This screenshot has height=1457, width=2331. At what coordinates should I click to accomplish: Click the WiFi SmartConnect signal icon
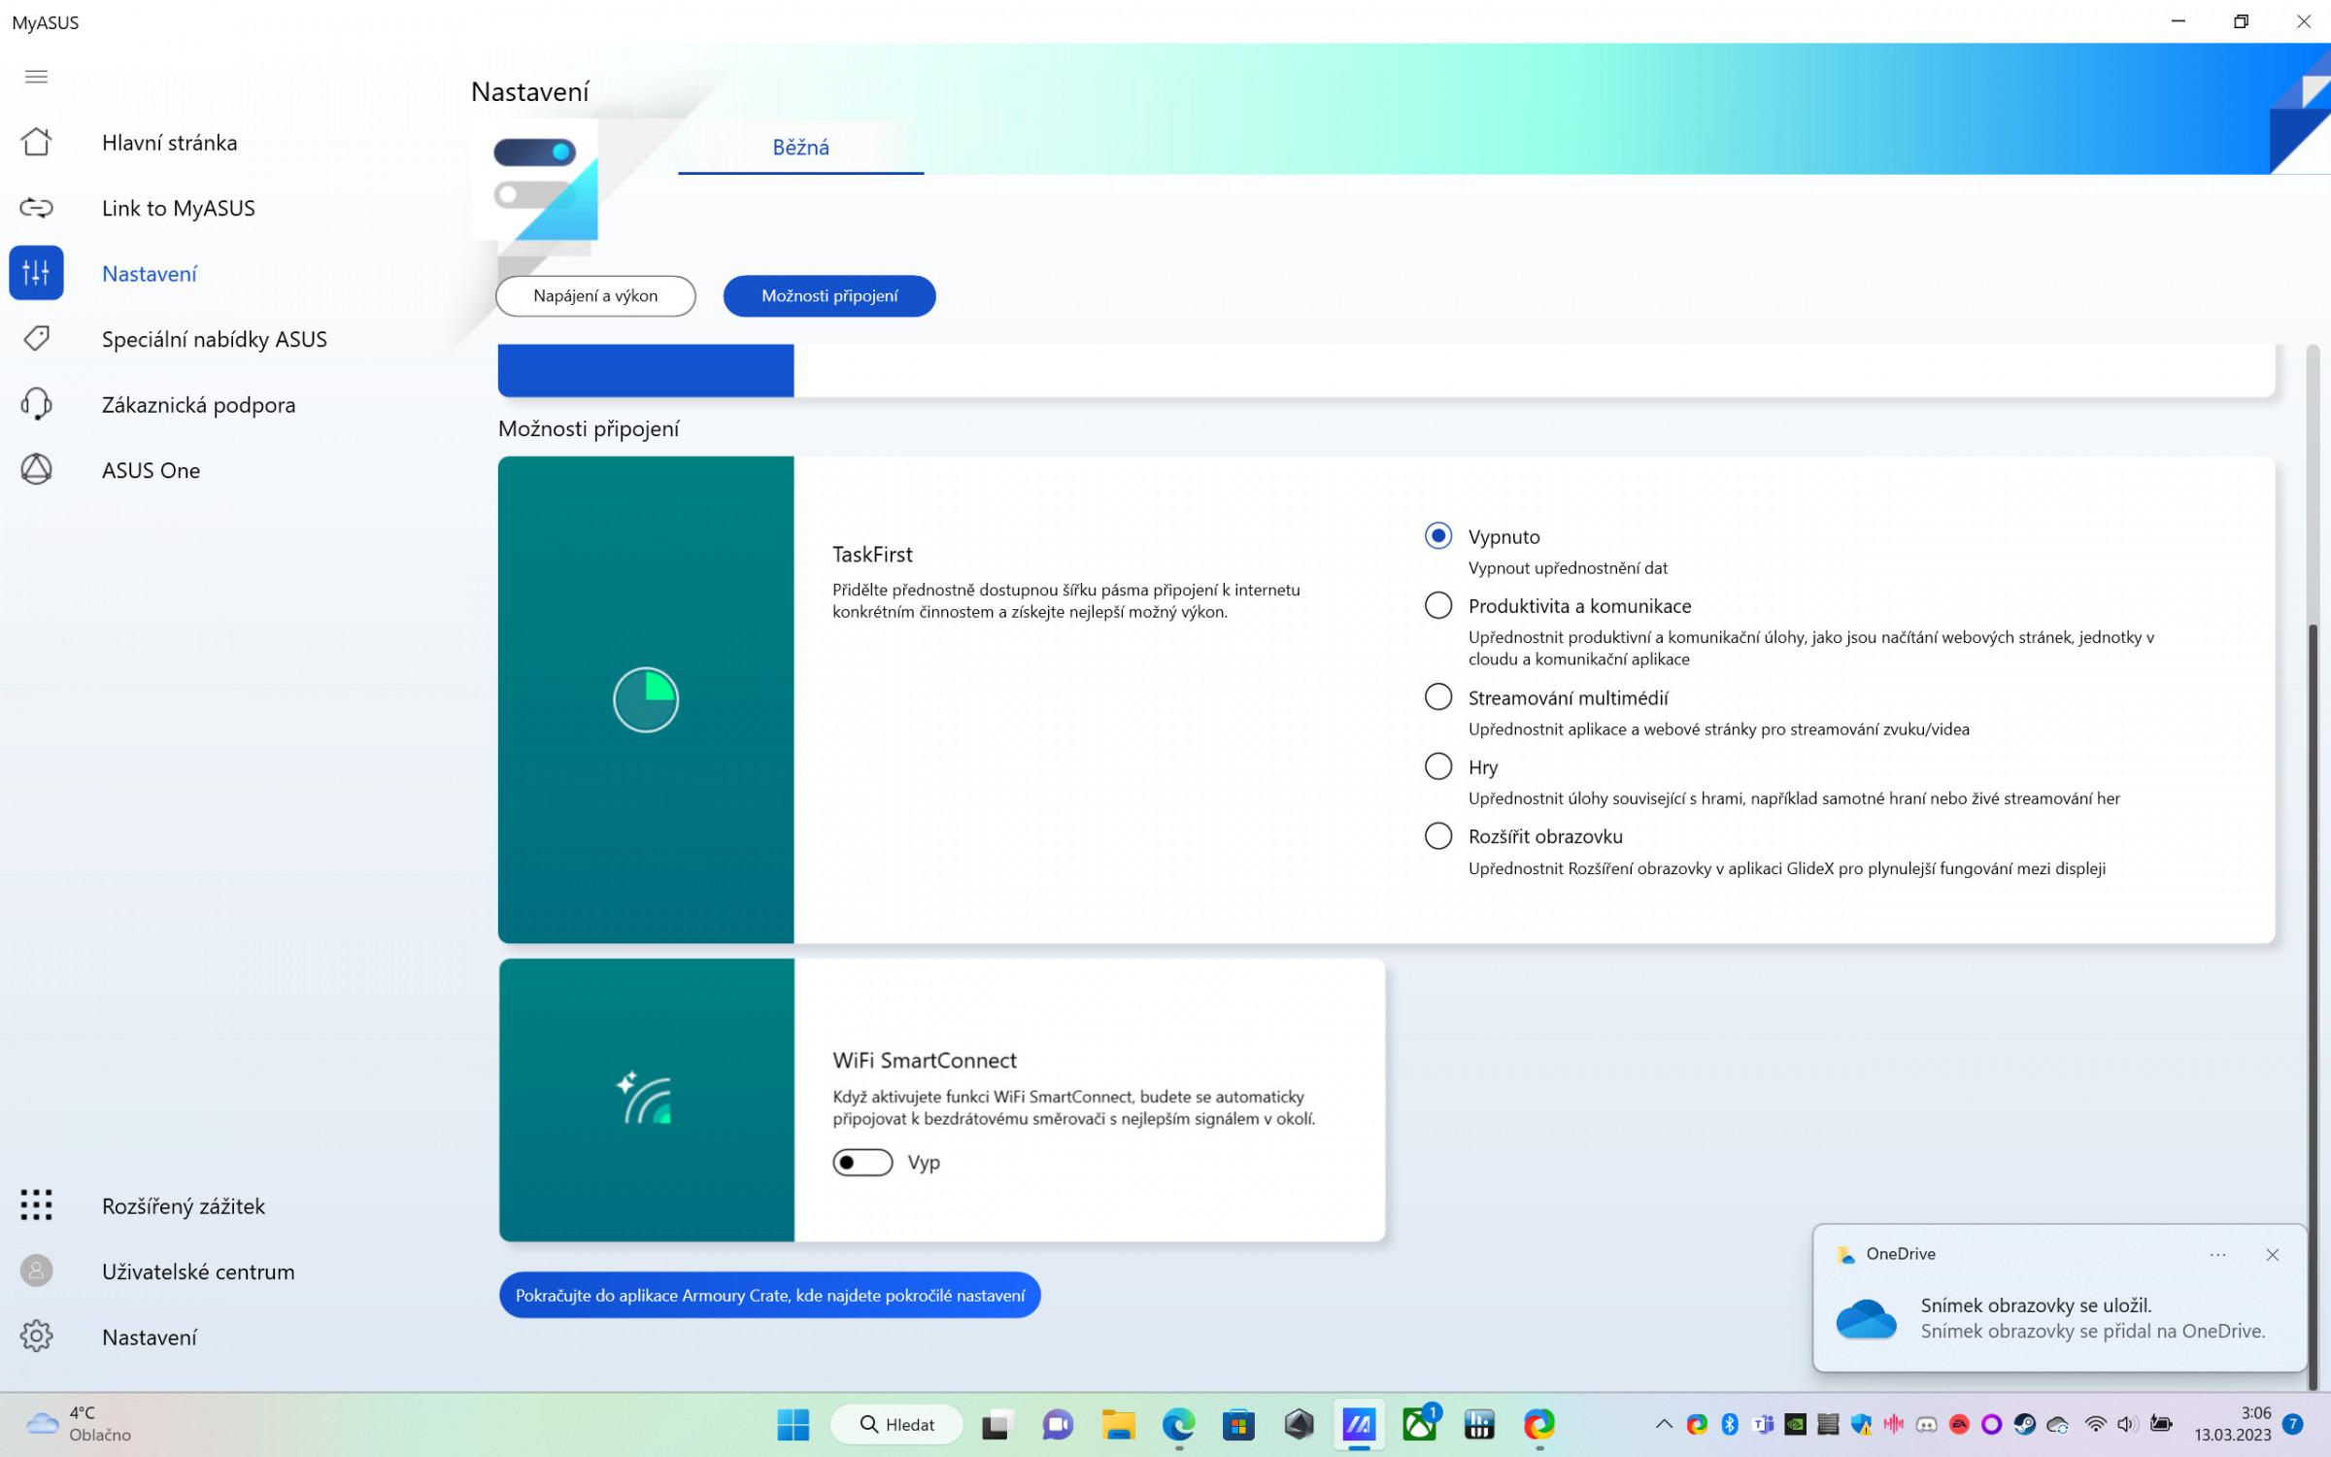click(645, 1099)
